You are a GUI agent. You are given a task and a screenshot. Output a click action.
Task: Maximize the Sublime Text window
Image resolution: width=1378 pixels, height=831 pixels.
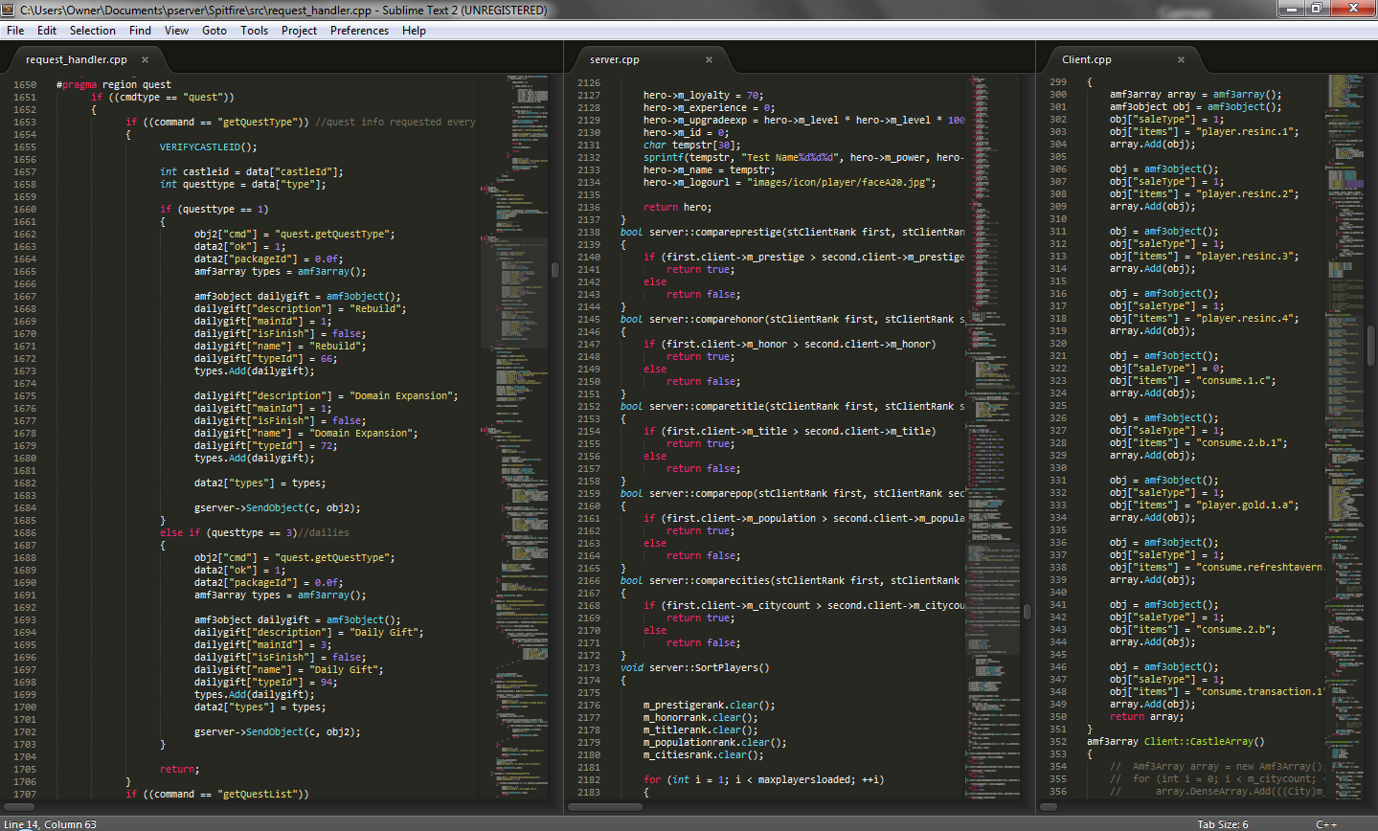pos(1319,9)
